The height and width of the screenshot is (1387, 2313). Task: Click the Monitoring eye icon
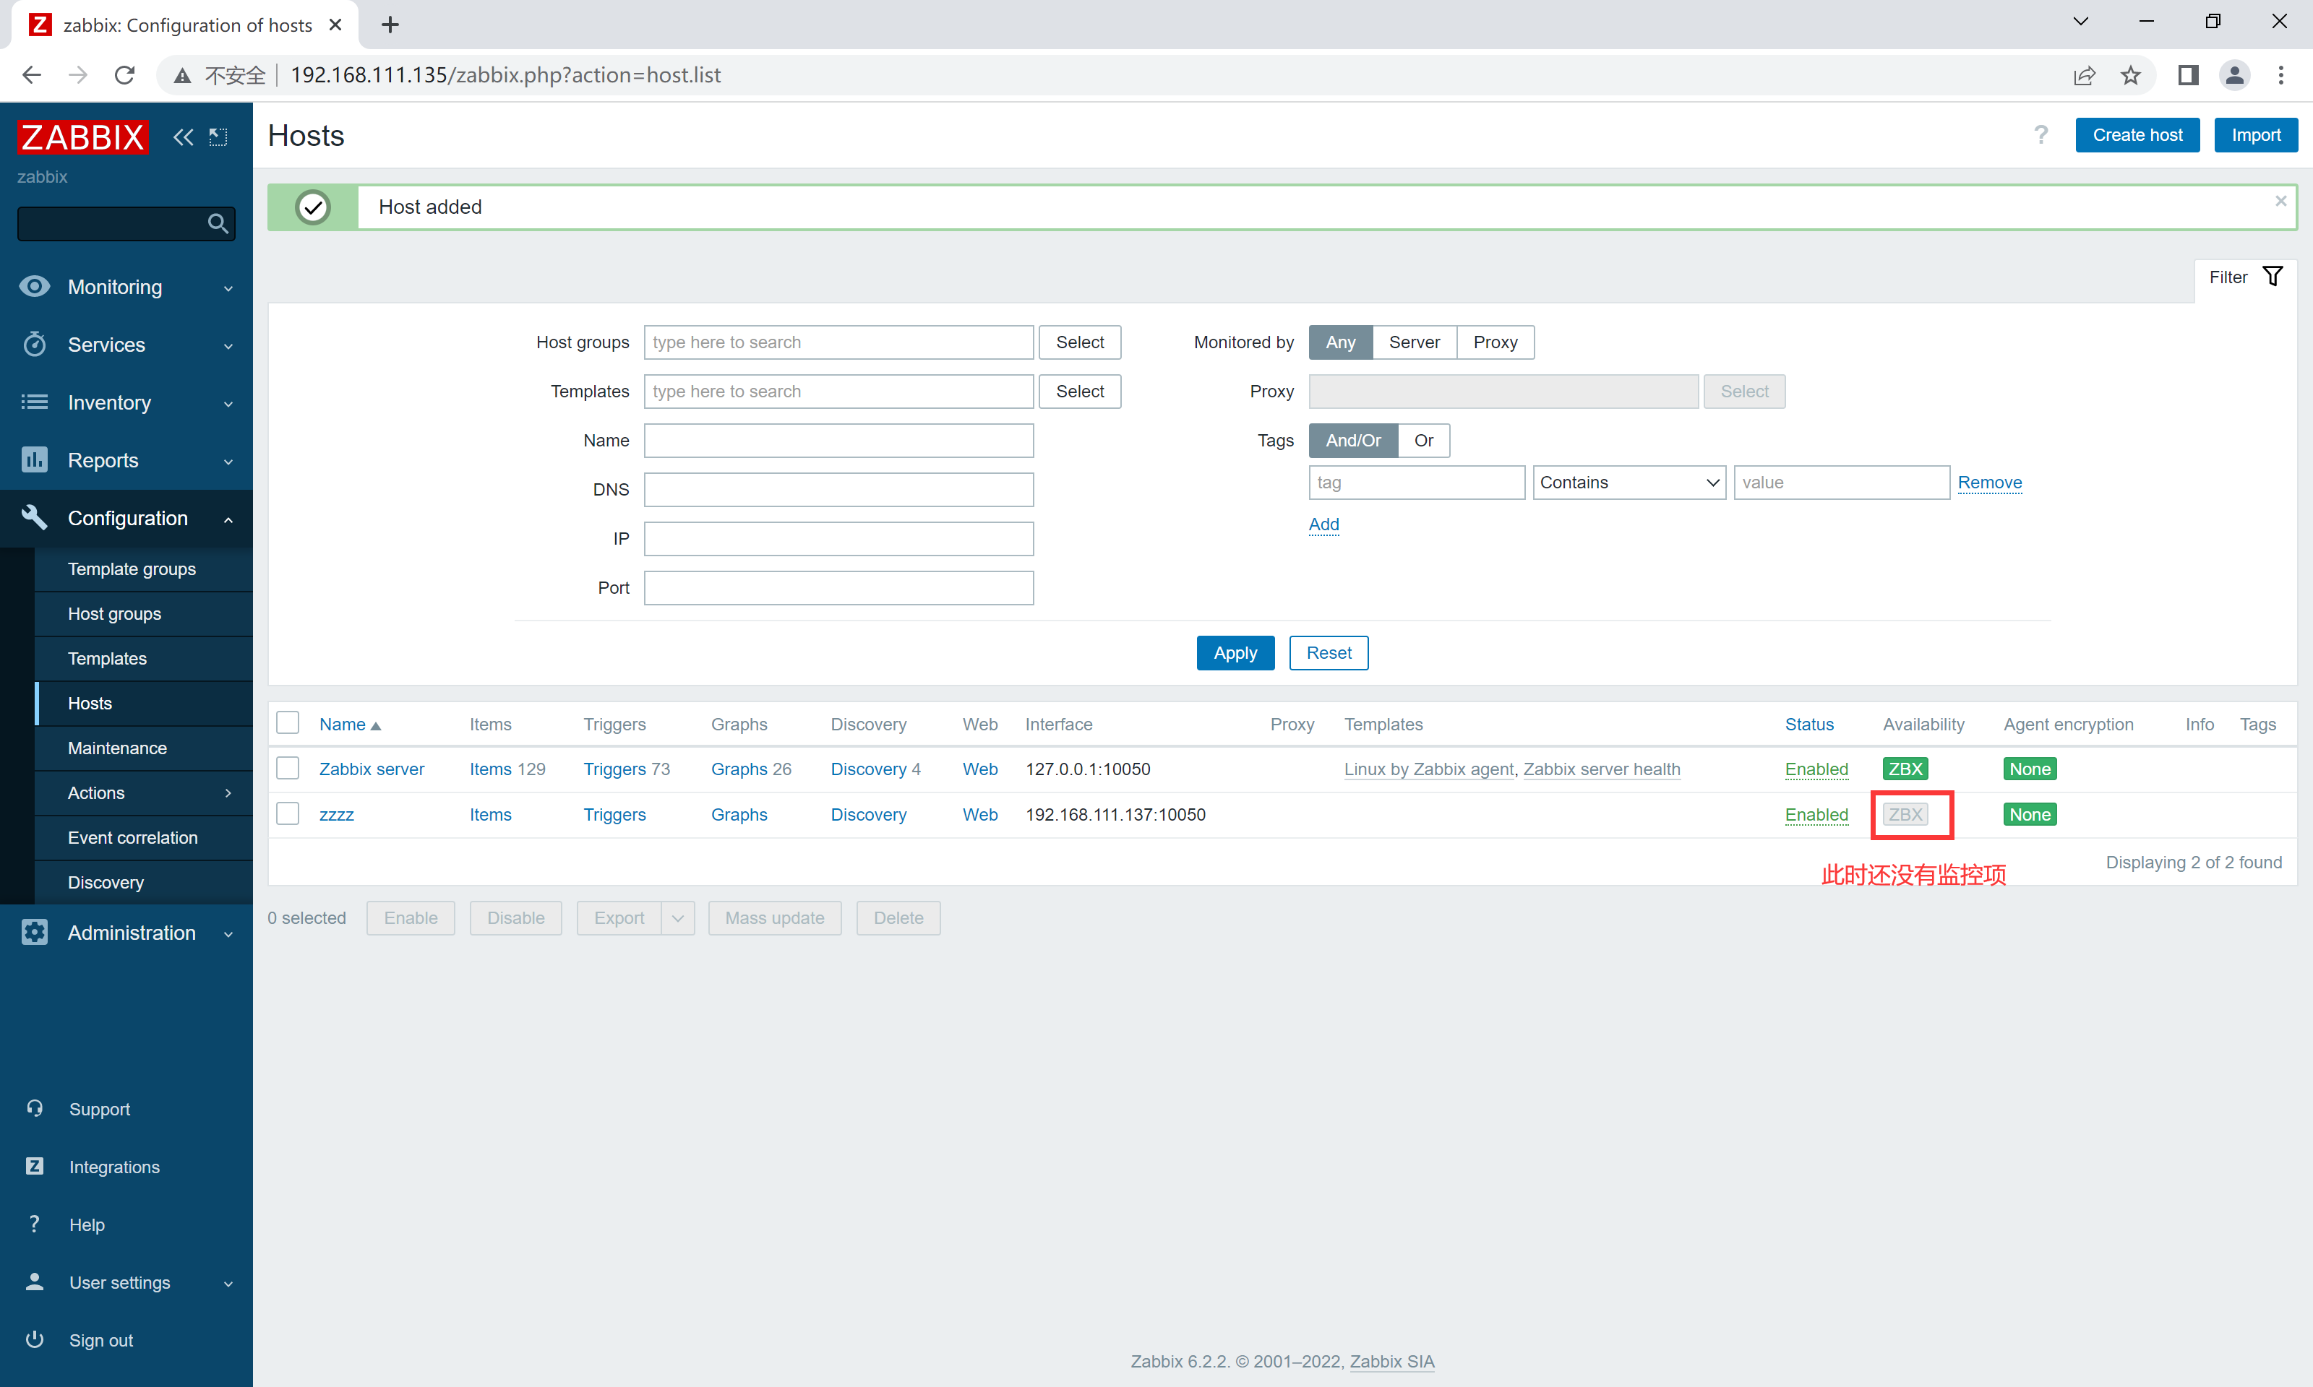[35, 286]
